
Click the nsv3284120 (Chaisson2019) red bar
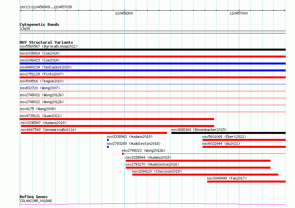[205, 175]
